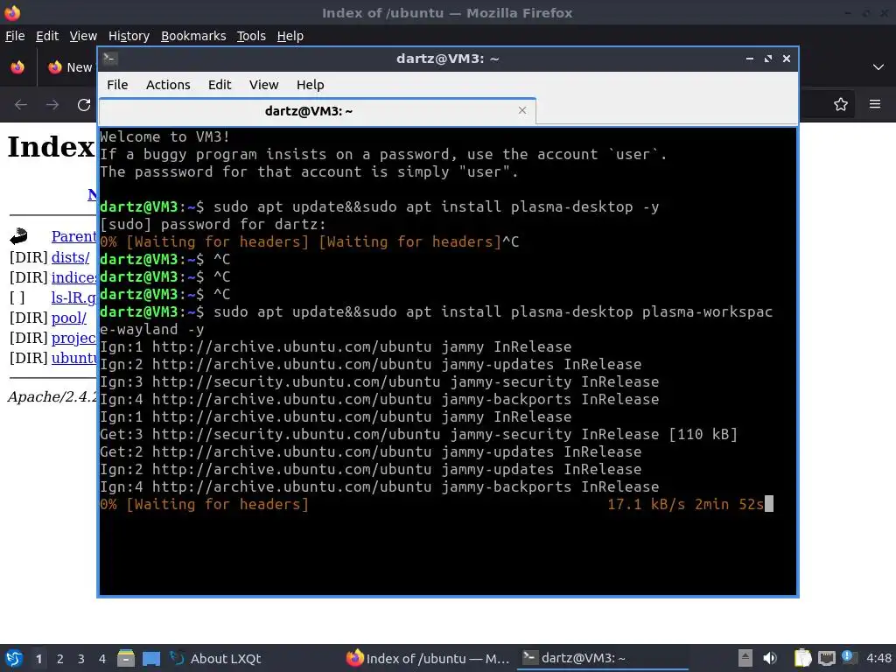
Task: Open the clipboard manager tray icon
Action: [x=803, y=658]
